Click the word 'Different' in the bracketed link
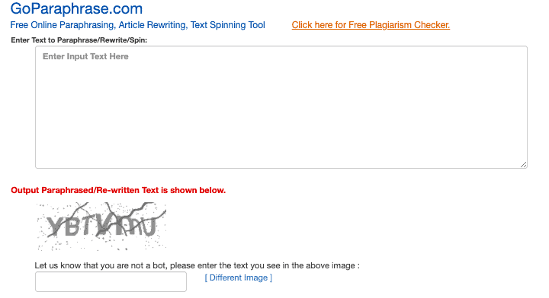 tap(223, 277)
